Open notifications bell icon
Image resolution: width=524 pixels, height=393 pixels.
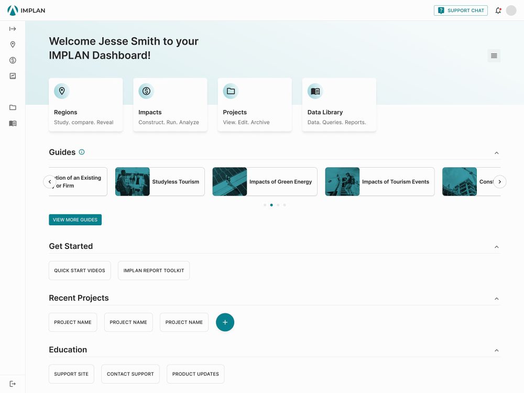(x=498, y=10)
